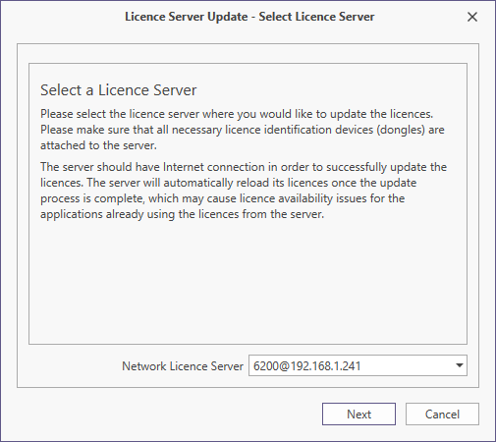This screenshot has width=496, height=442.
Task: Select the 6200@192.168.1.241 server field
Action: pos(358,365)
